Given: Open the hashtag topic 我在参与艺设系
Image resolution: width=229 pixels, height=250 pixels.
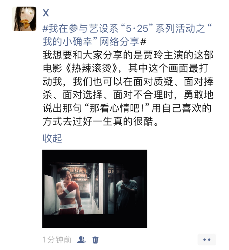Looking at the screenshot, I should pyautogui.click(x=80, y=28).
